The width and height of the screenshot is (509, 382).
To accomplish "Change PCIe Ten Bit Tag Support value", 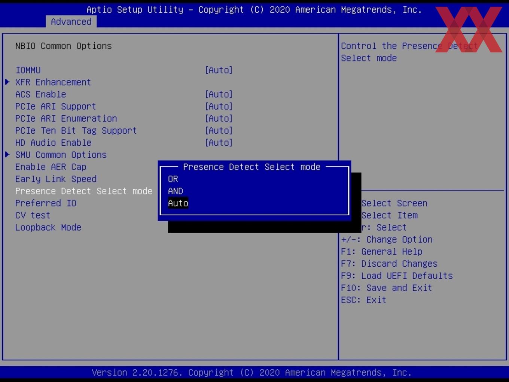I will coord(219,130).
